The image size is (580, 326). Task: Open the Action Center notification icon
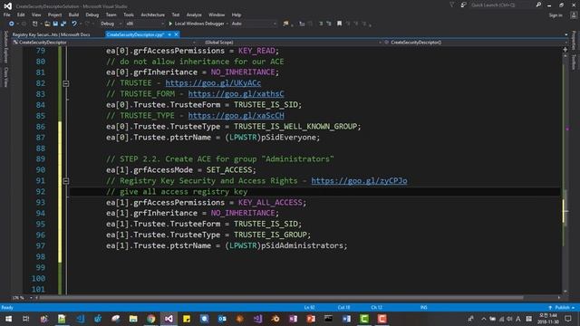tap(568, 319)
